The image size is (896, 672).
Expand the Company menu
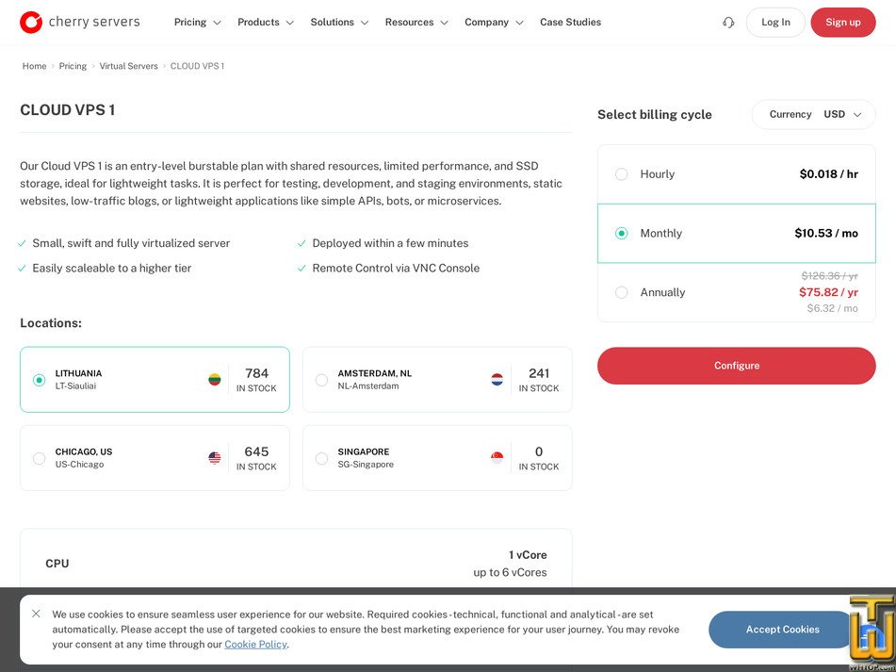[494, 23]
